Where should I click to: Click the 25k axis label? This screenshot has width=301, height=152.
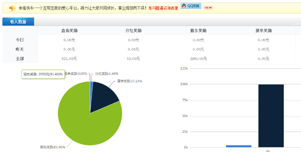point(185,132)
